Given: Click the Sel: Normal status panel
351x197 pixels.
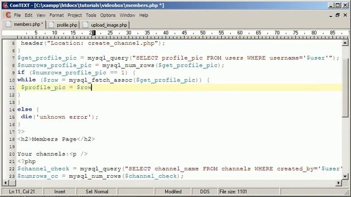Looking at the screenshot, I should tap(97, 192).
